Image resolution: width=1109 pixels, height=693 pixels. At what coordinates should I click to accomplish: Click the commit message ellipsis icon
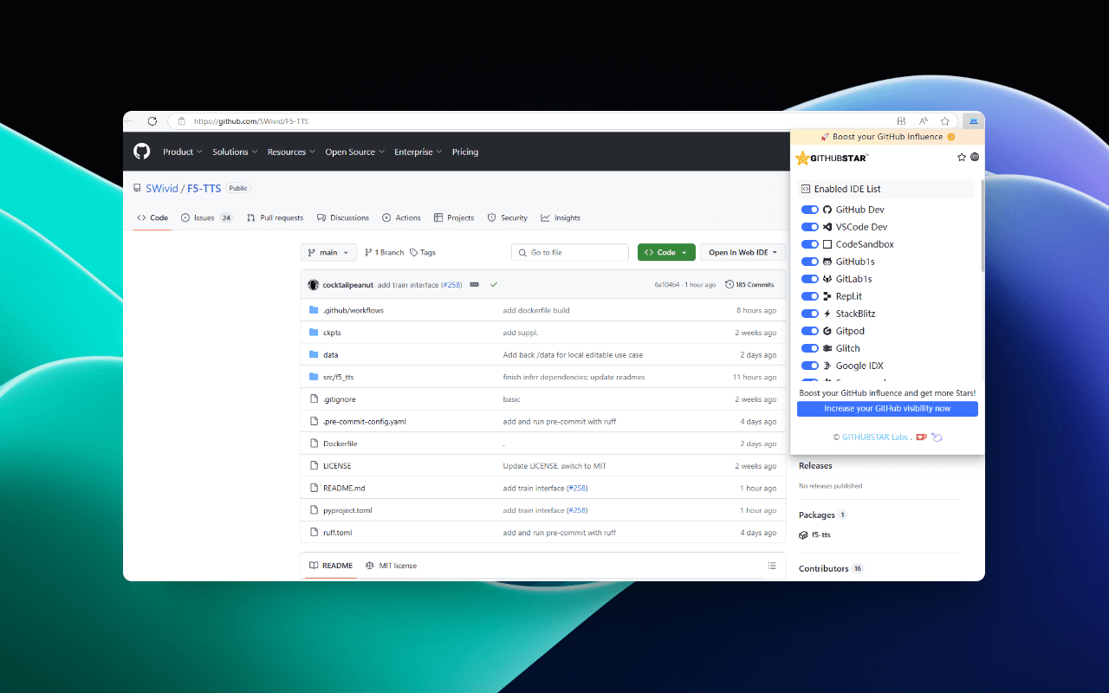(x=474, y=284)
